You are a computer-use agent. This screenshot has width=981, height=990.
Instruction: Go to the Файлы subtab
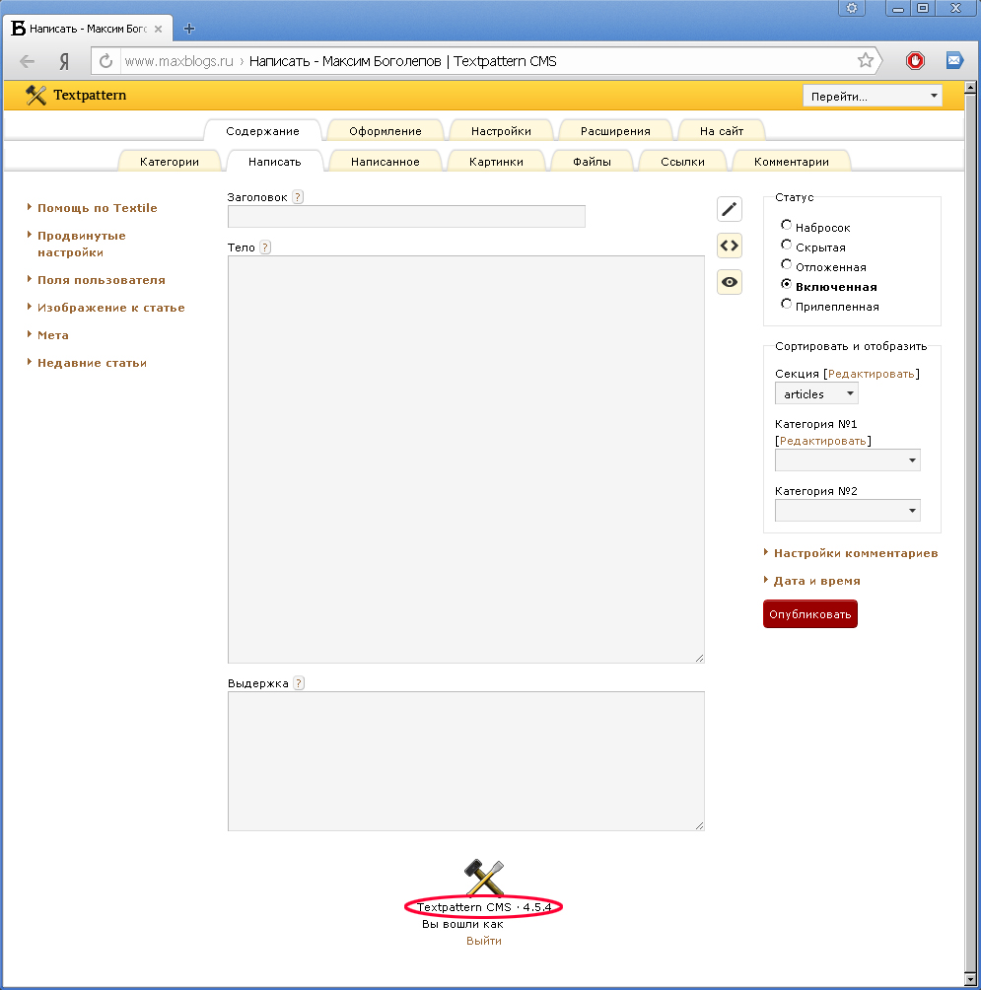[593, 162]
